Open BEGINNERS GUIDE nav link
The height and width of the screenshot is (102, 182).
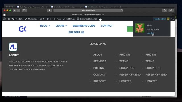84,26
